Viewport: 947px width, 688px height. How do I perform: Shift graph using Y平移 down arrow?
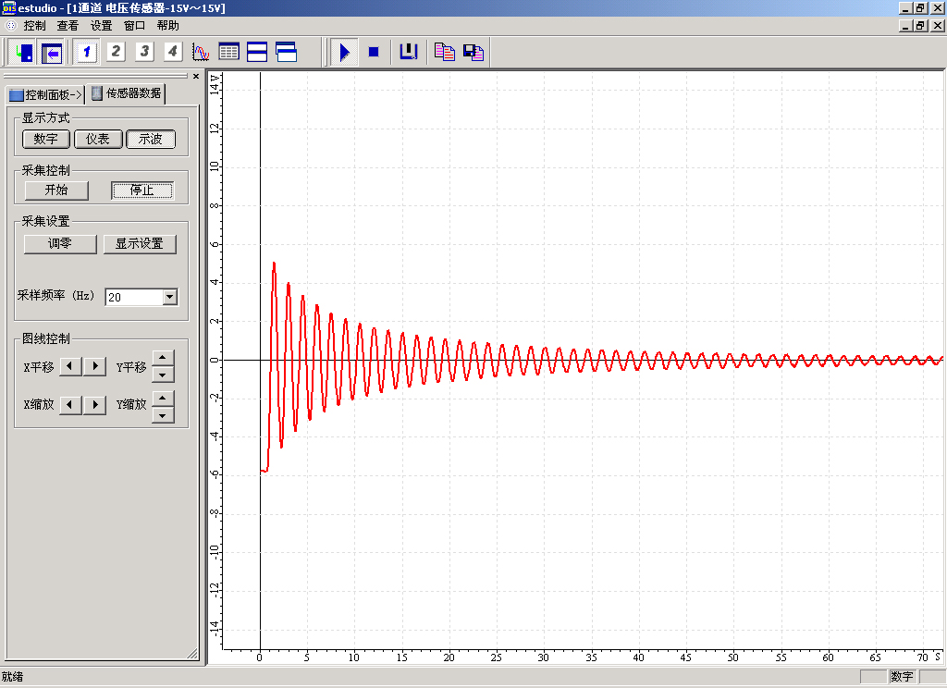(163, 375)
